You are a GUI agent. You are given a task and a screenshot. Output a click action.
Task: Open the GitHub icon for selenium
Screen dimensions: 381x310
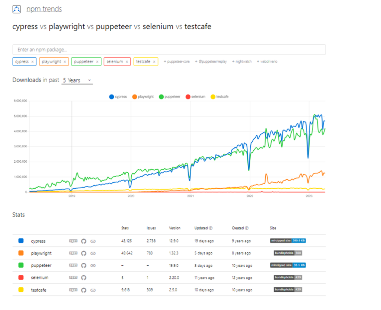(x=83, y=278)
